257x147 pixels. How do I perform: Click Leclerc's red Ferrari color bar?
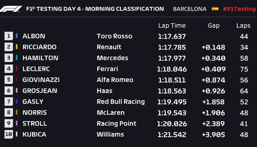tap(17, 69)
